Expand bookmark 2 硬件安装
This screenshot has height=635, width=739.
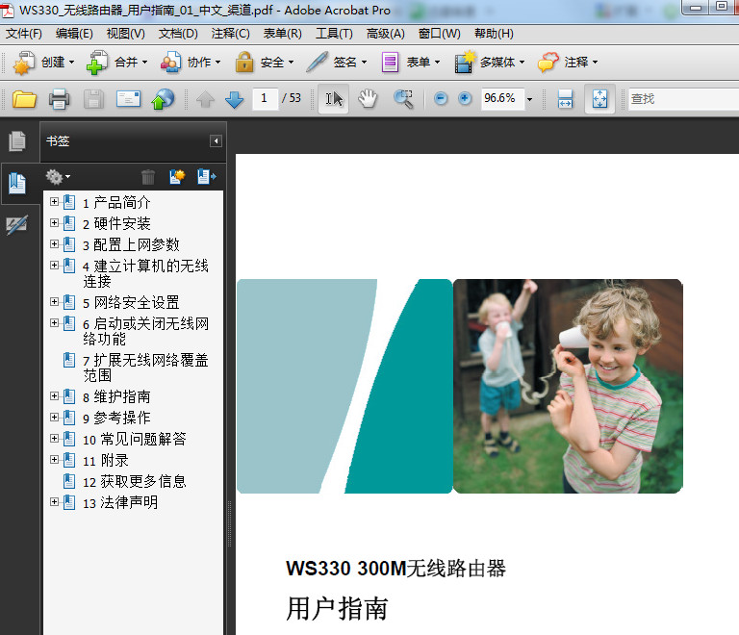click(54, 223)
